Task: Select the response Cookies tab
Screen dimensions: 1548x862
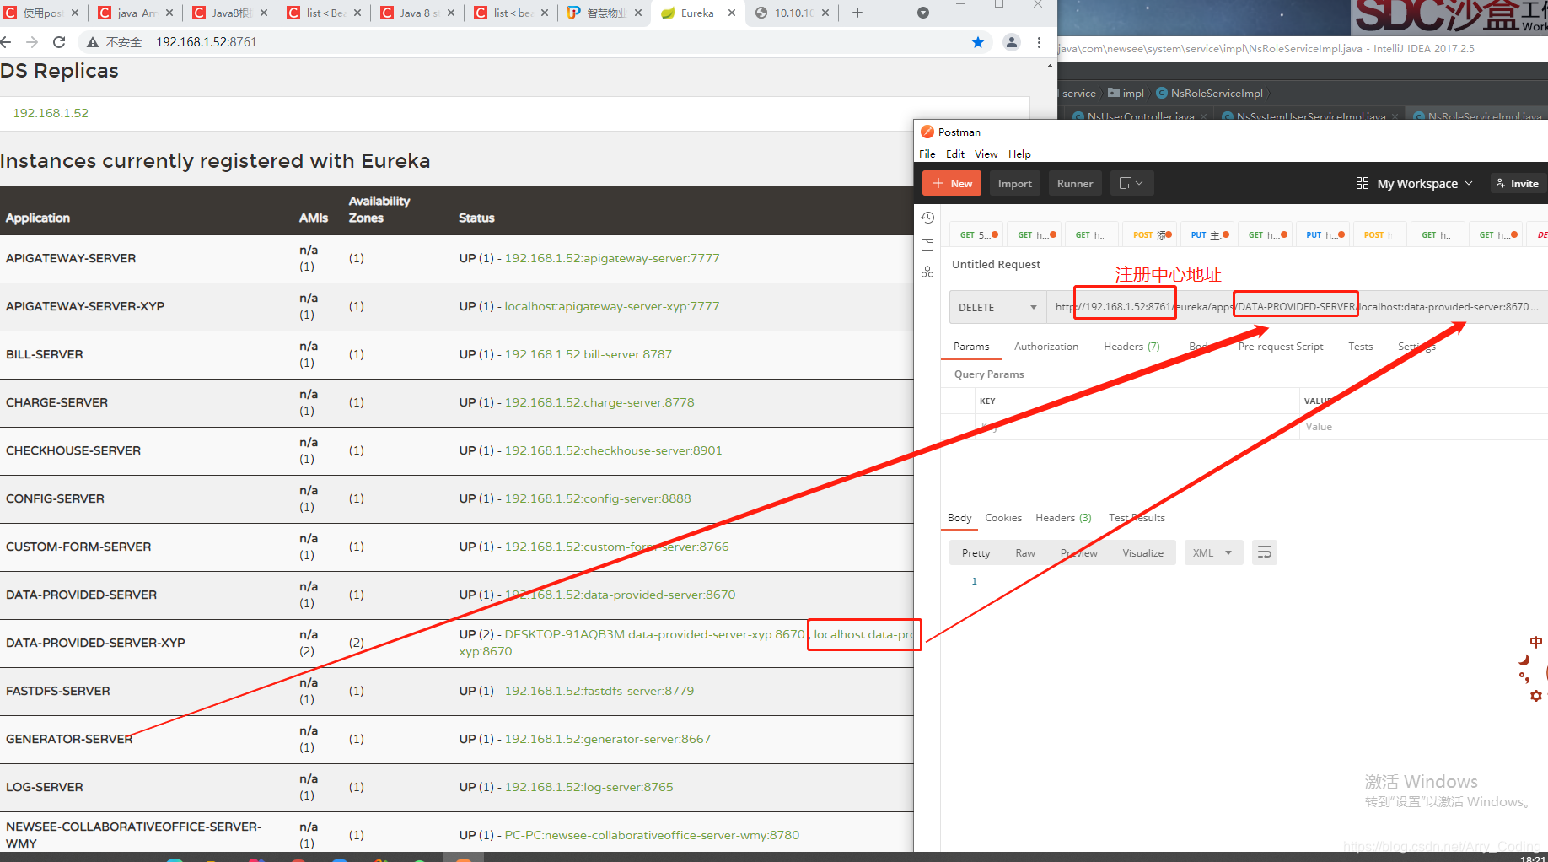Action: [x=1003, y=518]
